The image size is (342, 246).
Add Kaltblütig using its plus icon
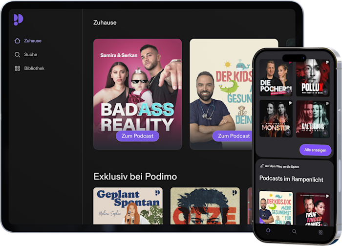click(325, 133)
